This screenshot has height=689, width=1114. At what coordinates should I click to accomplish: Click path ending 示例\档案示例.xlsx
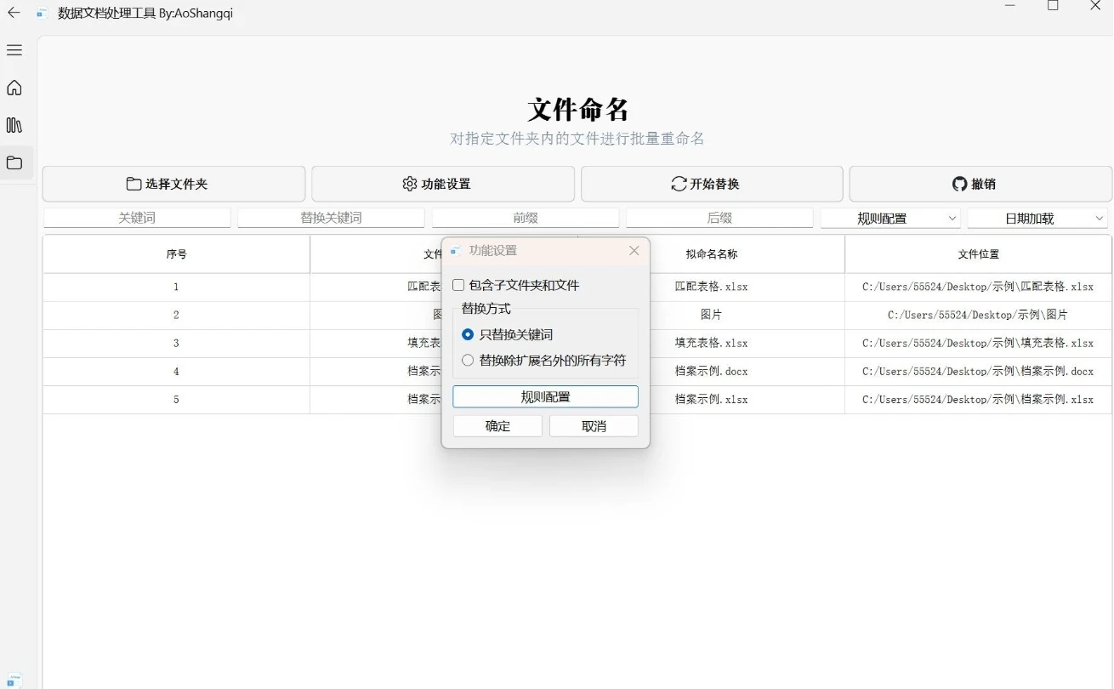coord(978,399)
